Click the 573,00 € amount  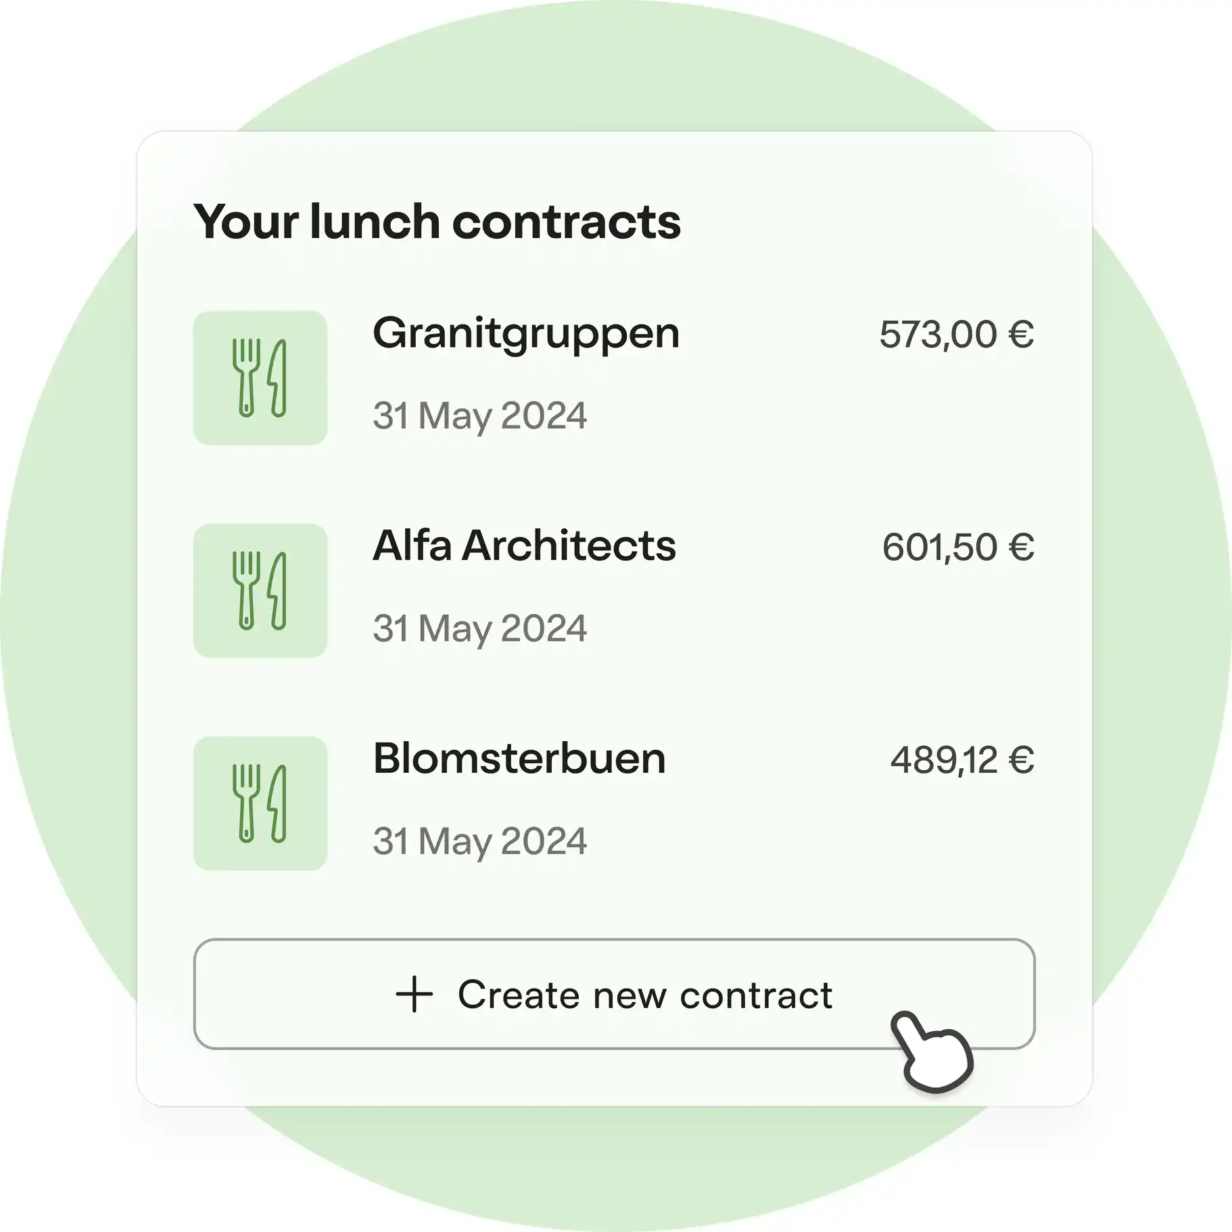click(x=956, y=335)
